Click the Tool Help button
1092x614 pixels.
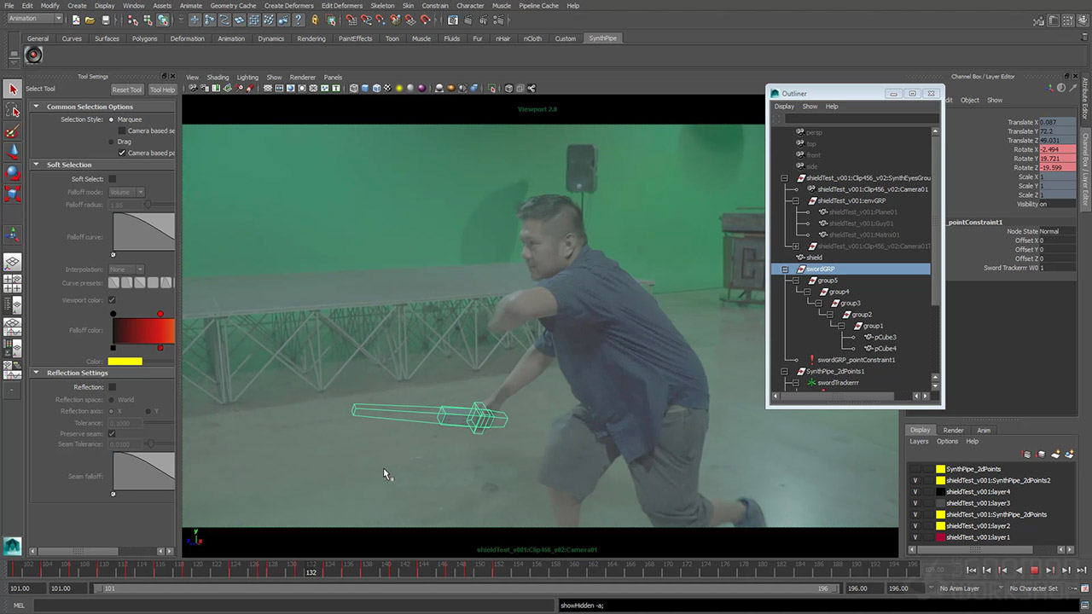(161, 90)
